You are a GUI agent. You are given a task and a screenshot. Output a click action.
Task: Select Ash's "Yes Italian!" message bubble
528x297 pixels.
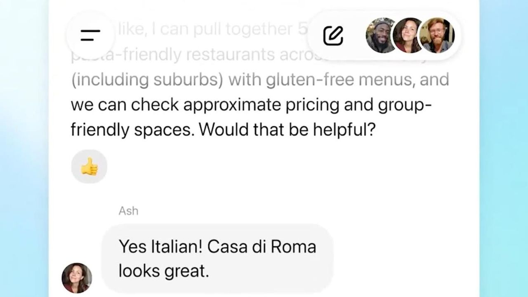[x=217, y=259]
